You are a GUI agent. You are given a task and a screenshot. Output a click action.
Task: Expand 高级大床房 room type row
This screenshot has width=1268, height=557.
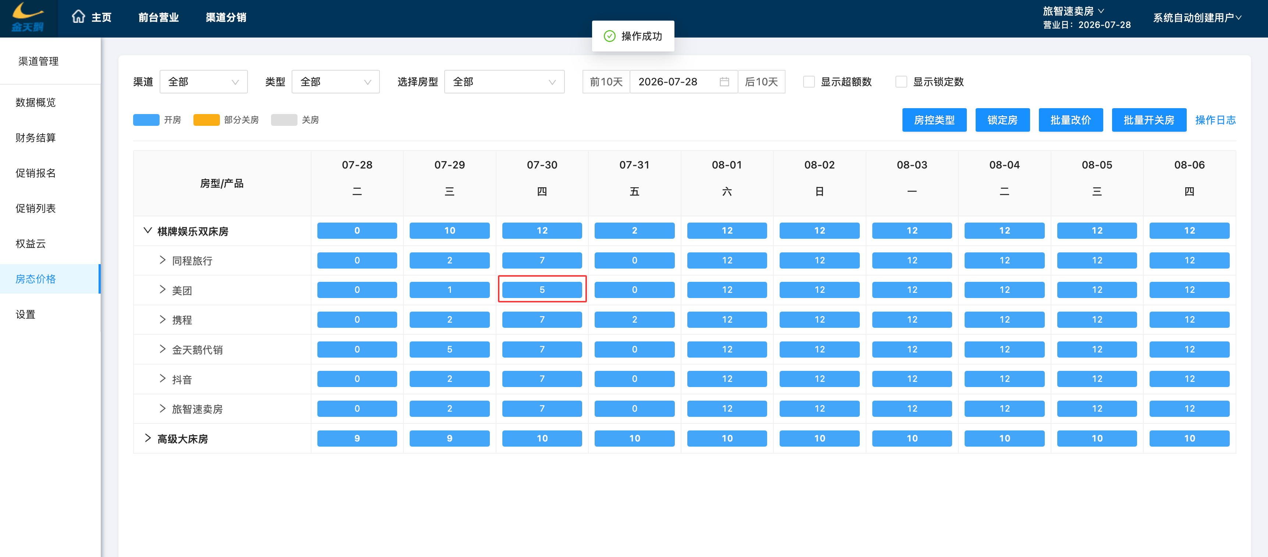coord(147,438)
